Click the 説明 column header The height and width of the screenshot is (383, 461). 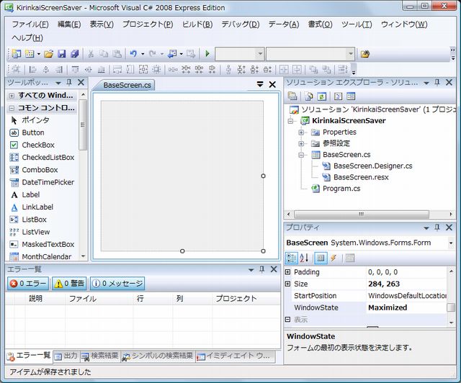[x=45, y=299]
